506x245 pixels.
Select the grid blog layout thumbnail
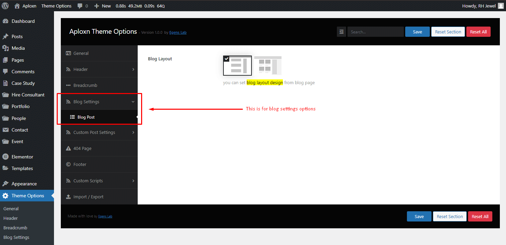tap(268, 65)
